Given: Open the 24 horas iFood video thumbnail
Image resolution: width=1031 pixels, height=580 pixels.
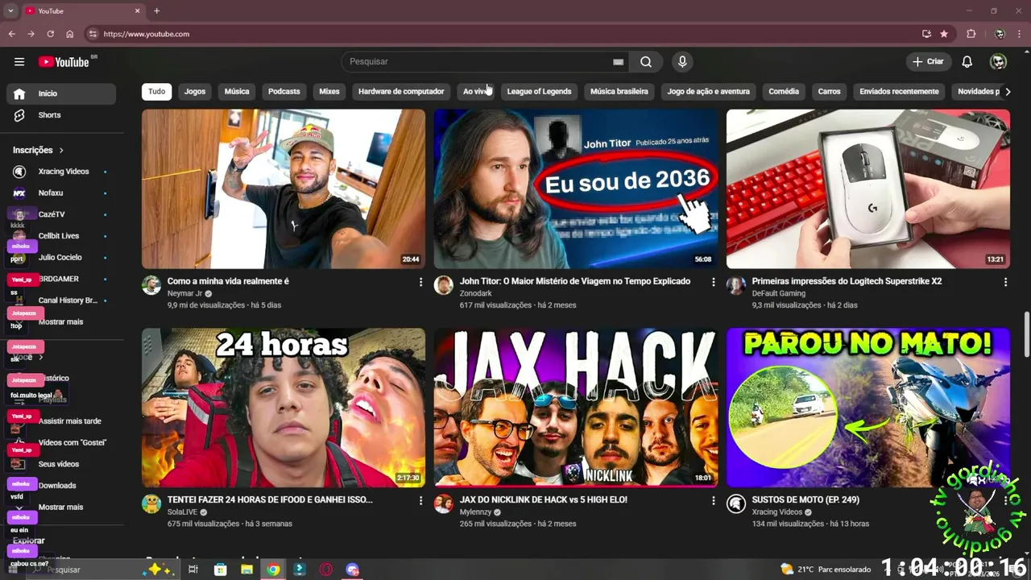Looking at the screenshot, I should [284, 408].
